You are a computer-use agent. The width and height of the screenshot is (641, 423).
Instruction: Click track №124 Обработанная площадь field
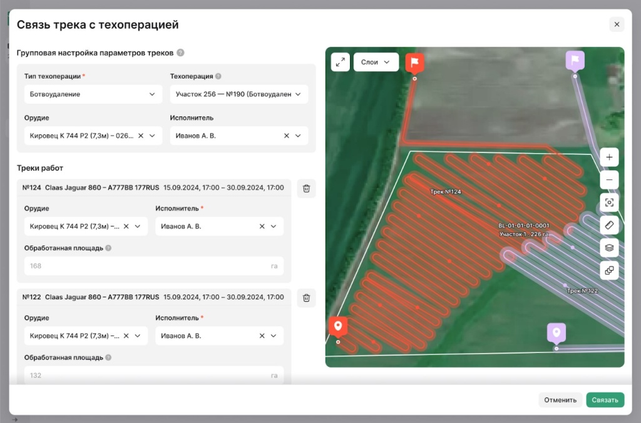144,266
